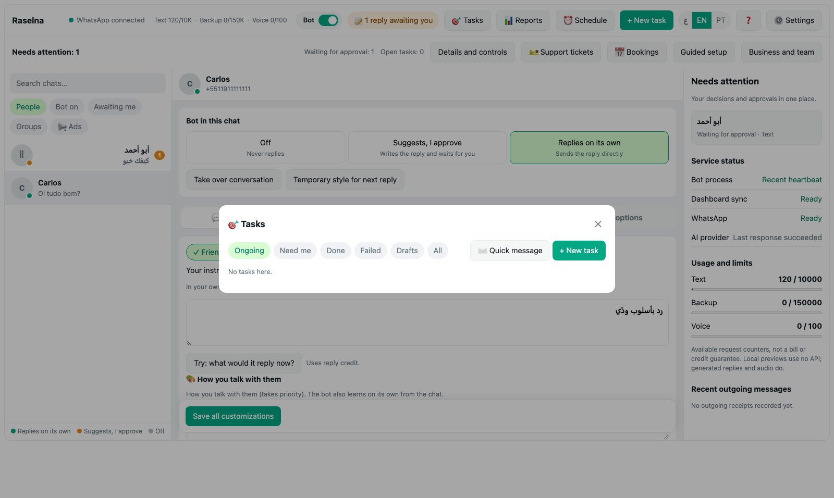Show All tasks in the dialog
This screenshot has height=498, width=834.
[x=438, y=251]
